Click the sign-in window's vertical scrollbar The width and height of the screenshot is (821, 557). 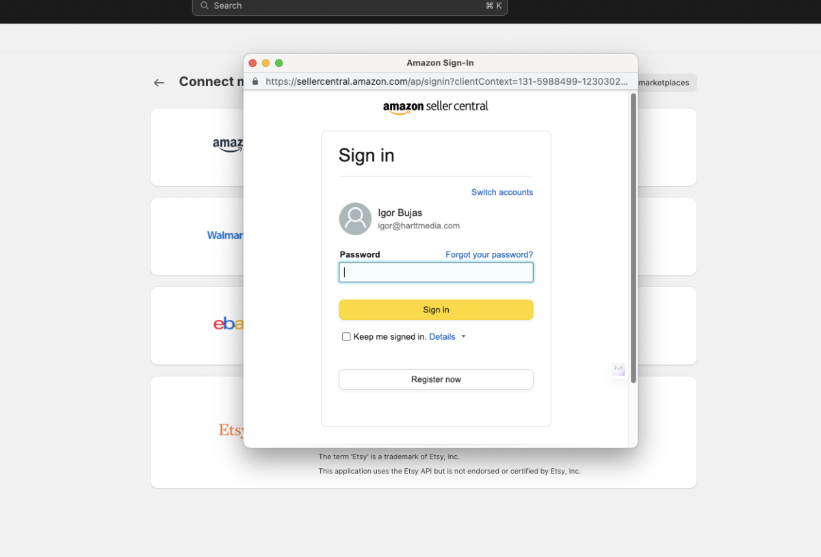pyautogui.click(x=634, y=239)
